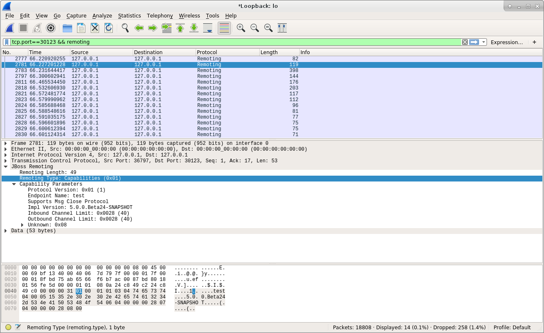Clear the display filter field
544x333 pixels.
(x=465, y=42)
